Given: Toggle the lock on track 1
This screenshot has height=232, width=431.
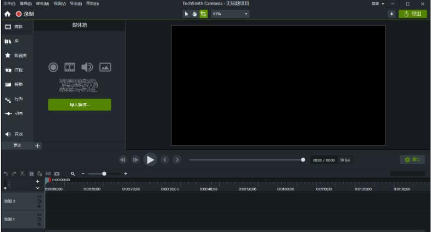Looking at the screenshot, I should [x=39, y=223].
